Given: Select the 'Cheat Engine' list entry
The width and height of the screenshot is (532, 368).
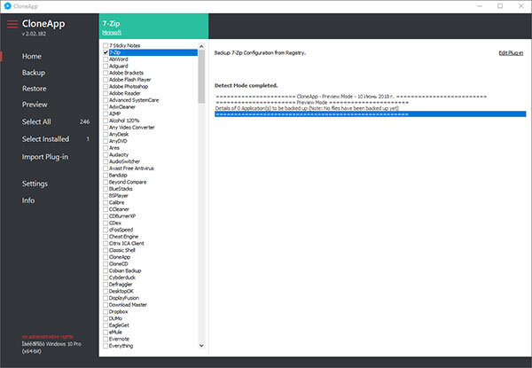Looking at the screenshot, I should click(x=123, y=237).
